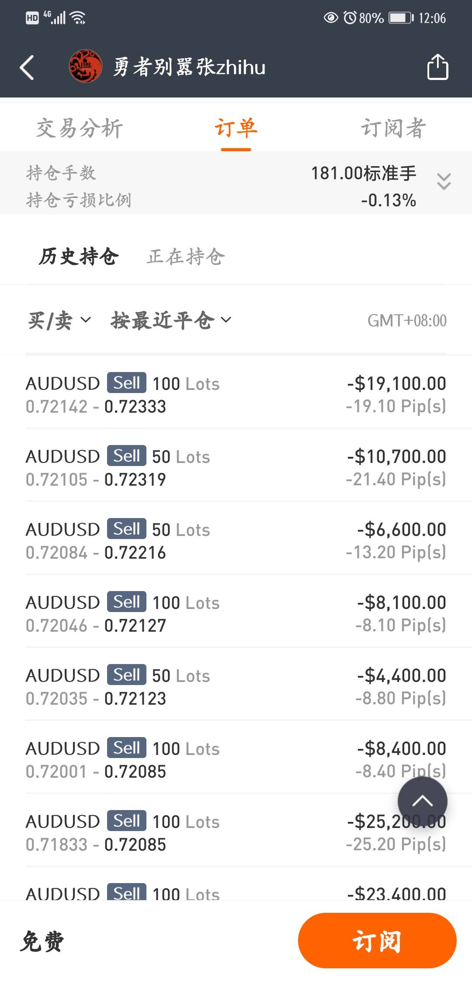
Task: Tap the share icon in header
Action: coord(437,67)
